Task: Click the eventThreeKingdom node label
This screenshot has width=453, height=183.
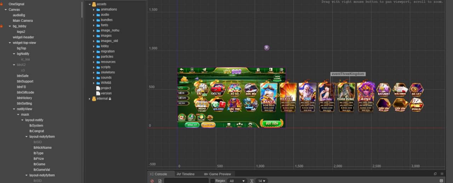Action: tap(348, 74)
